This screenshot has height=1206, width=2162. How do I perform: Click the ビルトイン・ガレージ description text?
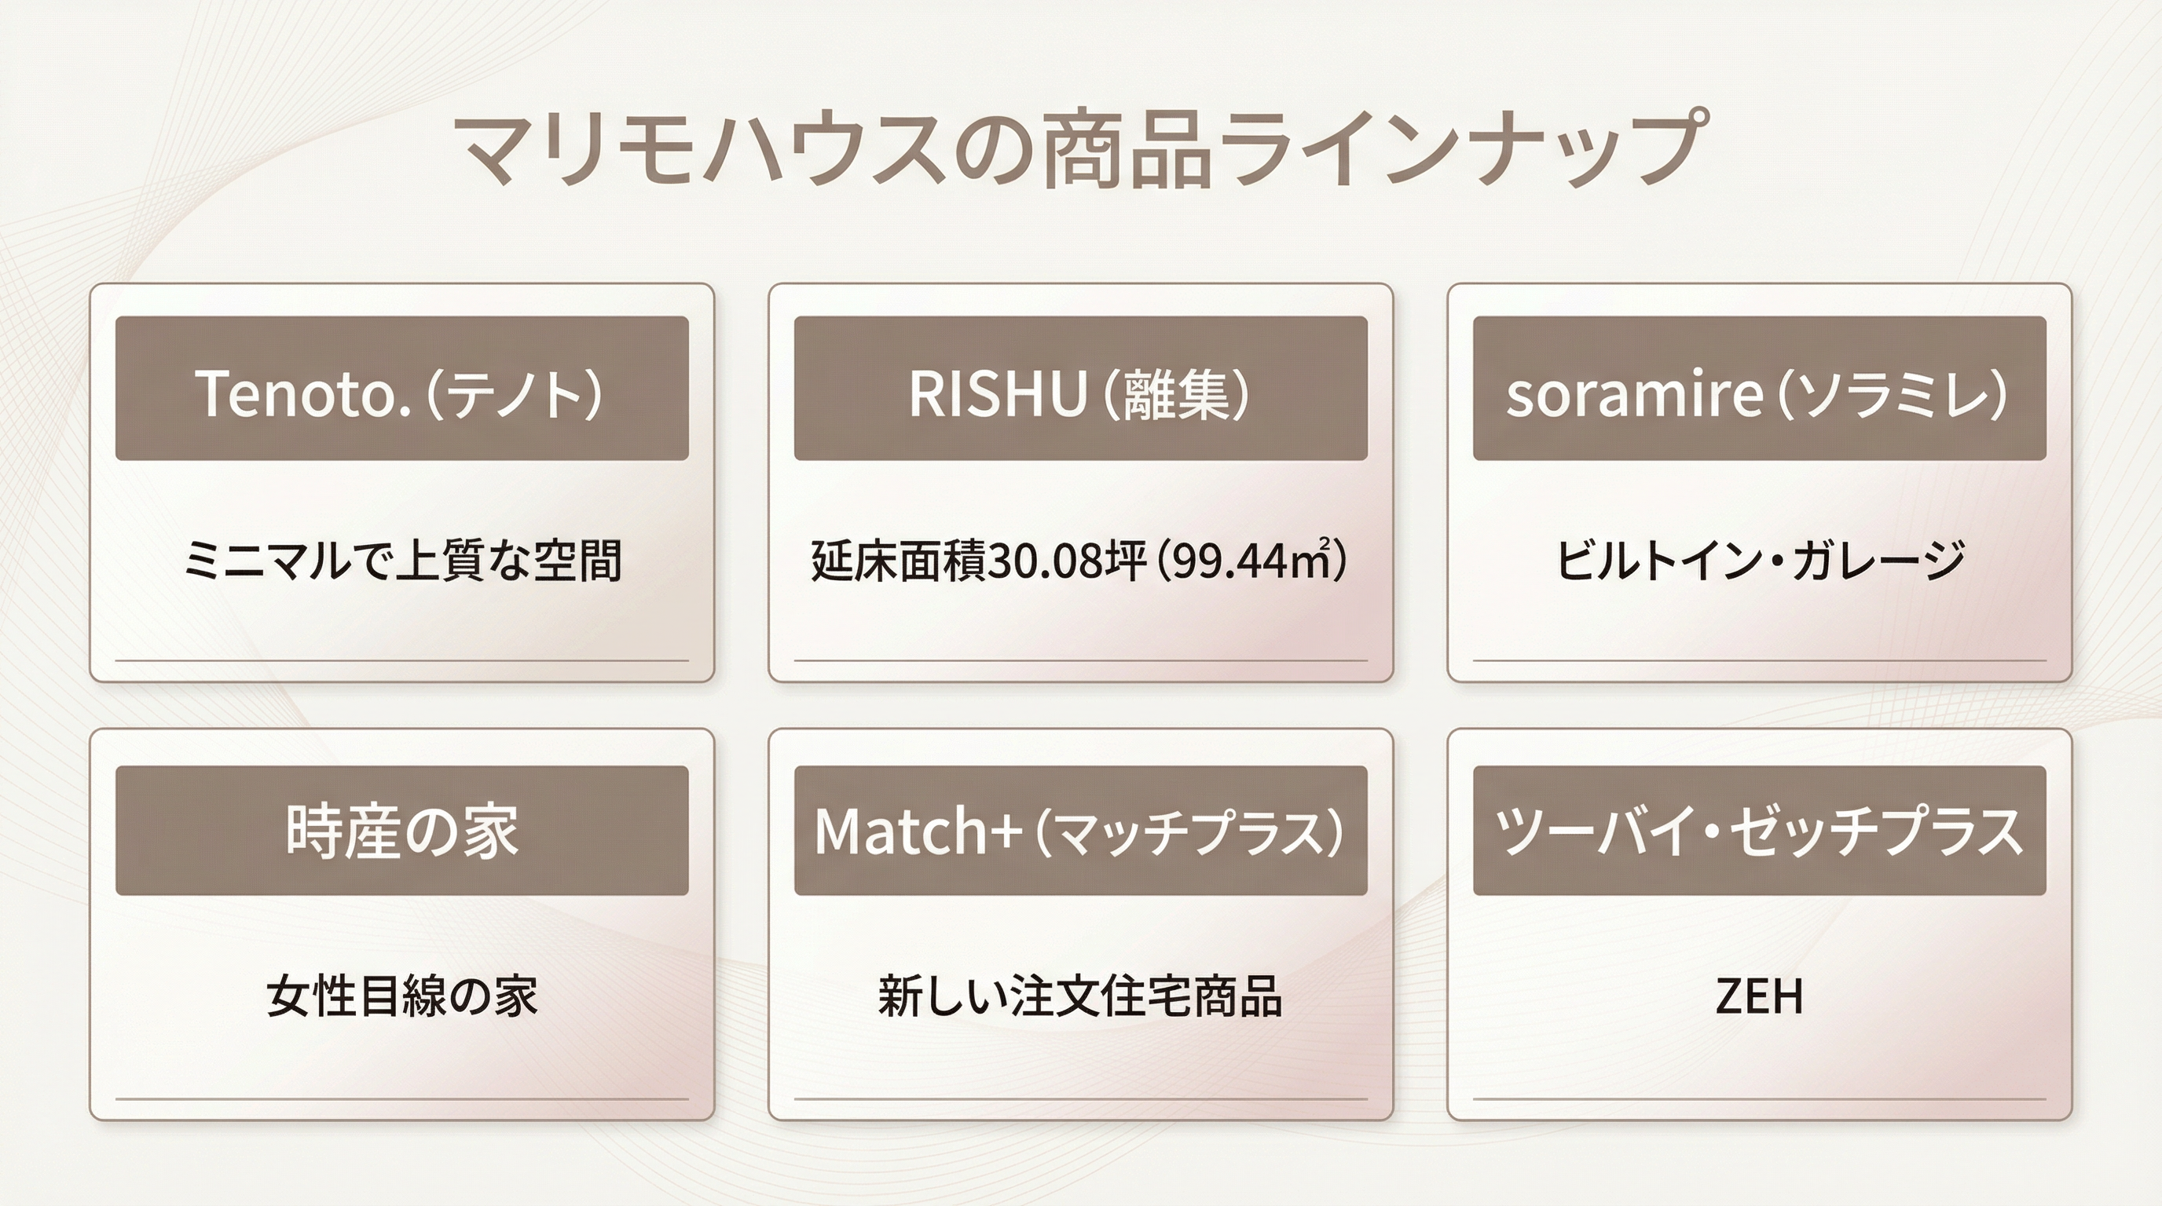pyautogui.click(x=1758, y=561)
